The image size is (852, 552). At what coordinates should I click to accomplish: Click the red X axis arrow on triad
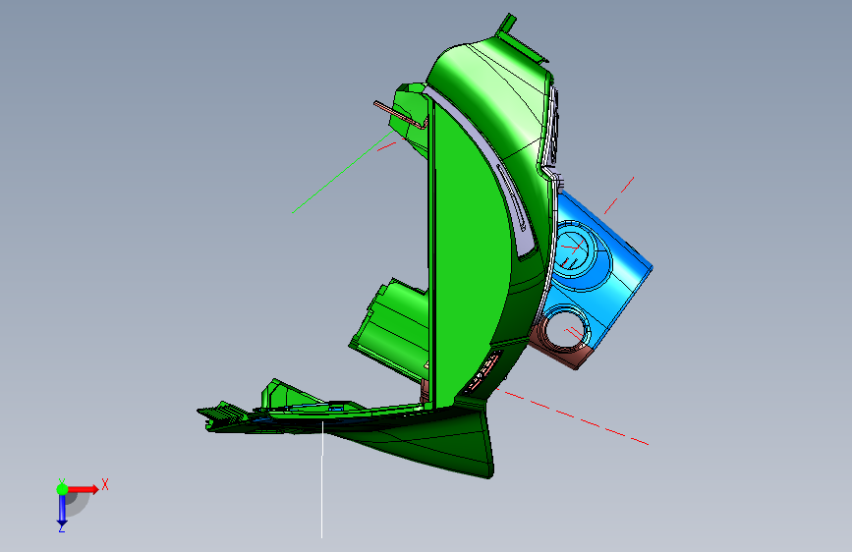click(x=84, y=489)
